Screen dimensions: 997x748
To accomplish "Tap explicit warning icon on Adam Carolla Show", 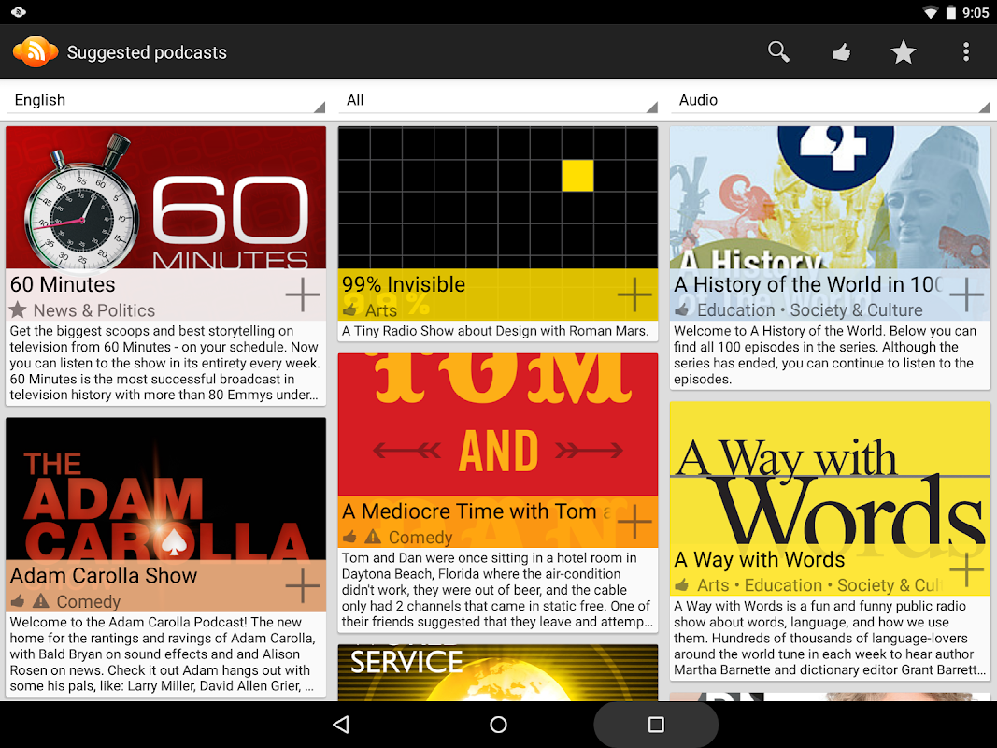I will (41, 600).
